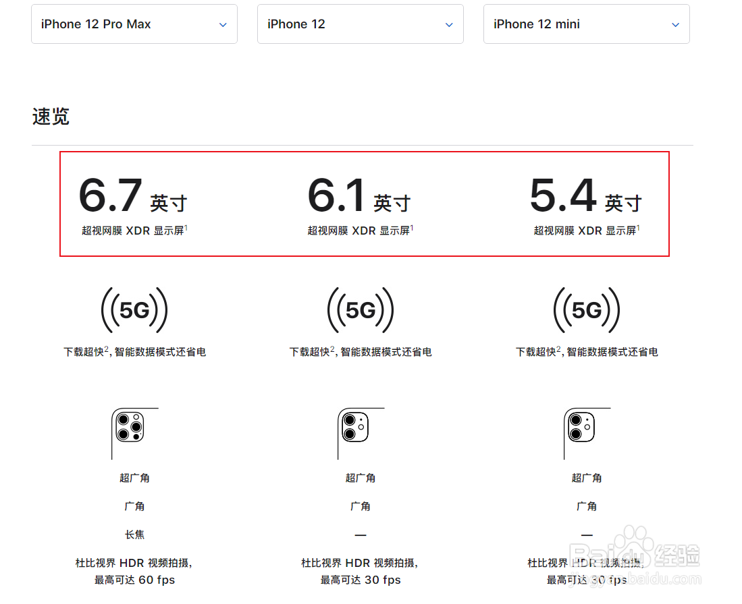The width and height of the screenshot is (742, 604).
Task: Click 长焦 in the iPhone 12 Pro Max column
Action: (134, 535)
